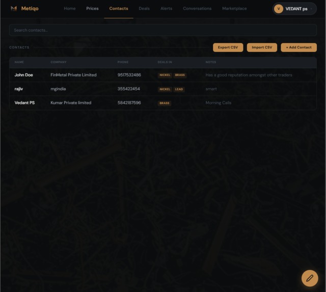Viewport: 326px width, 292px height.
Task: Click the 'smart' note for rajiv
Action: click(x=211, y=89)
